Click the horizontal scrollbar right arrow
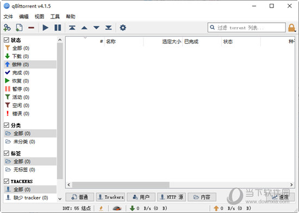The image size is (299, 213). (x=291, y=185)
